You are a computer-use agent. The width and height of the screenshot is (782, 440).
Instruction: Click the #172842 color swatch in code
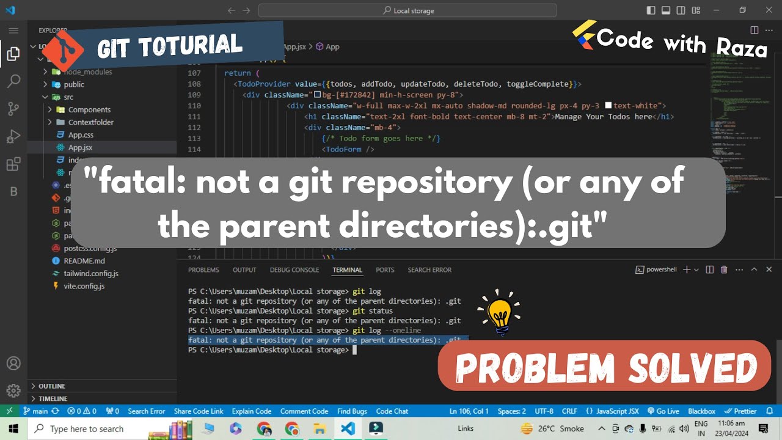point(317,95)
